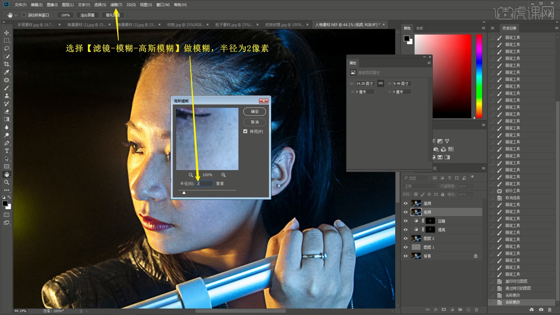This screenshot has width=560, height=315.
Task: Hide the 背景 layer
Action: coord(405,256)
